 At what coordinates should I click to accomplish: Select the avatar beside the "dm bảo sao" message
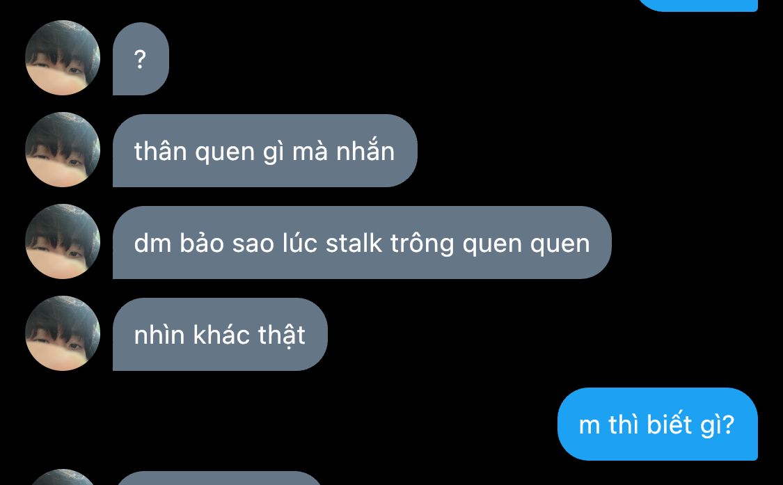[63, 241]
